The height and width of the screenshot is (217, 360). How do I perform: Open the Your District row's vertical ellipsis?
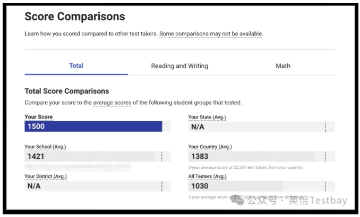[x=162, y=186]
